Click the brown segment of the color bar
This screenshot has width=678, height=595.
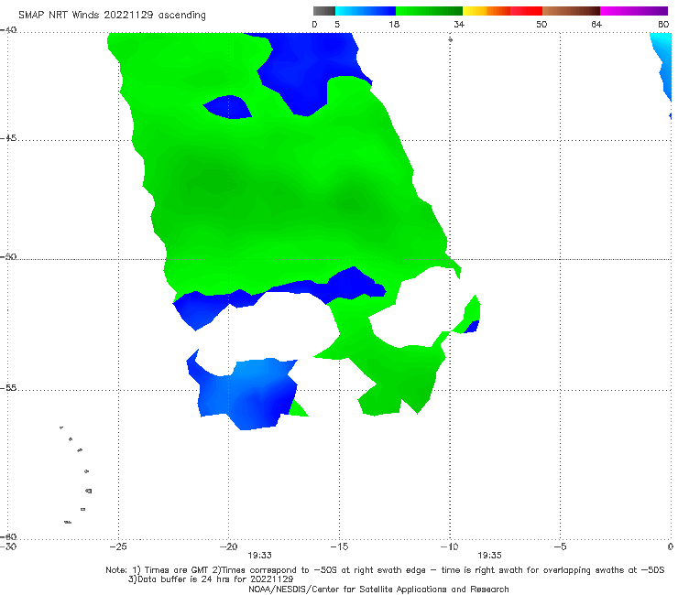571,11
